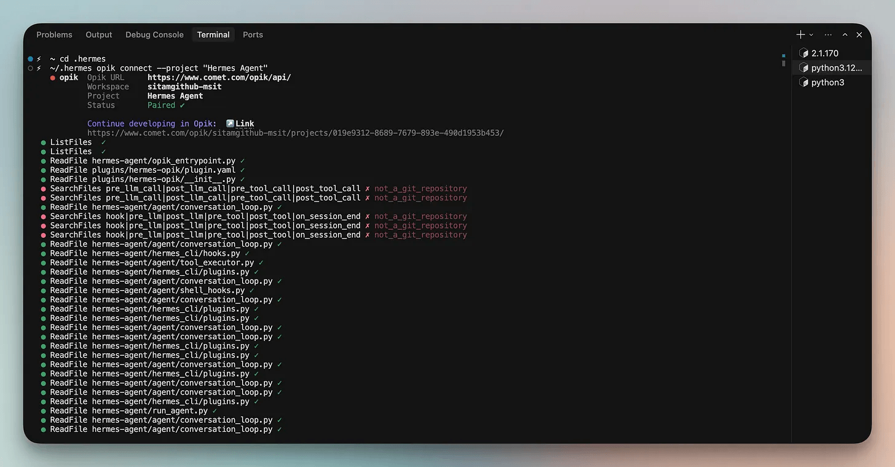The width and height of the screenshot is (895, 467).
Task: Open the comet.com projects URL in the terminal
Action: click(296, 133)
